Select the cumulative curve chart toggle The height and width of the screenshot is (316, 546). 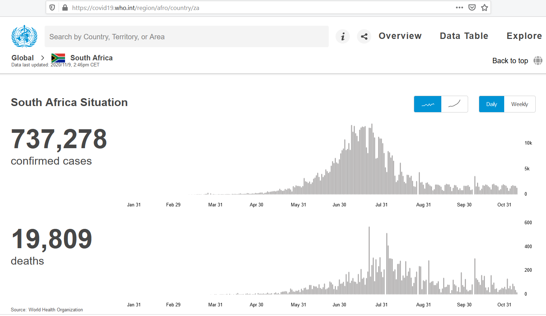click(455, 104)
